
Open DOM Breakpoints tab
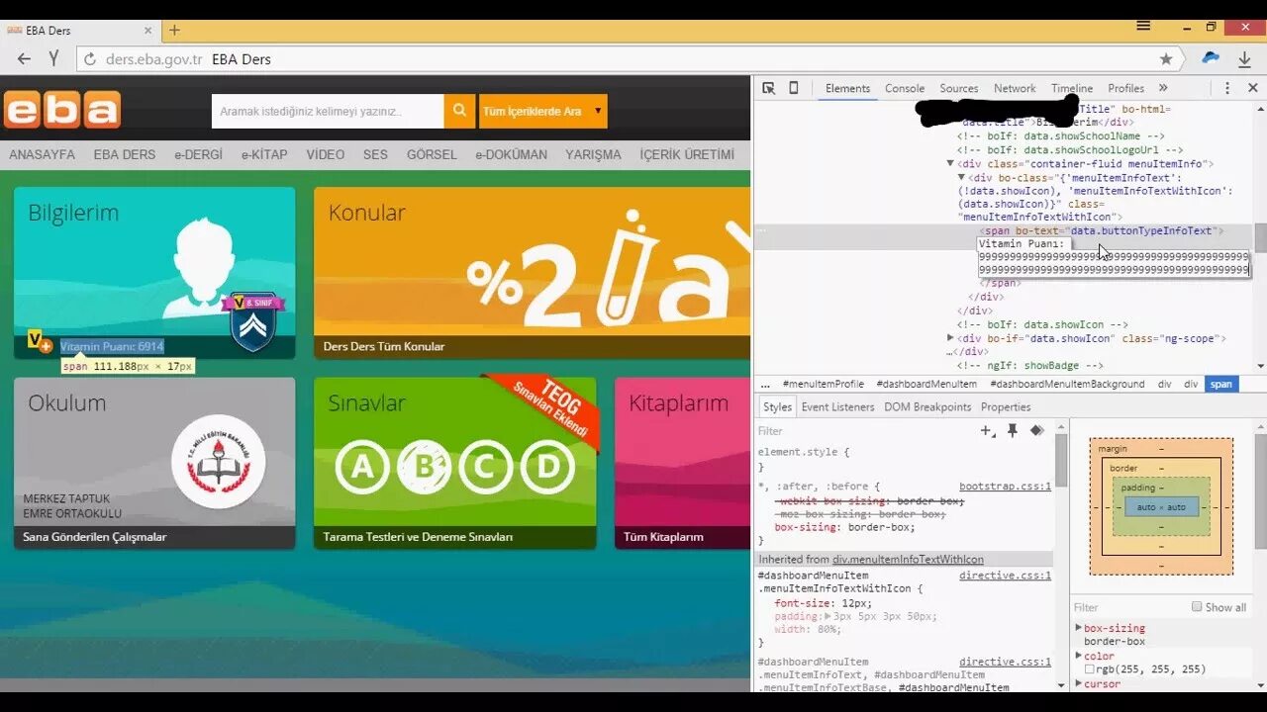pyautogui.click(x=927, y=406)
